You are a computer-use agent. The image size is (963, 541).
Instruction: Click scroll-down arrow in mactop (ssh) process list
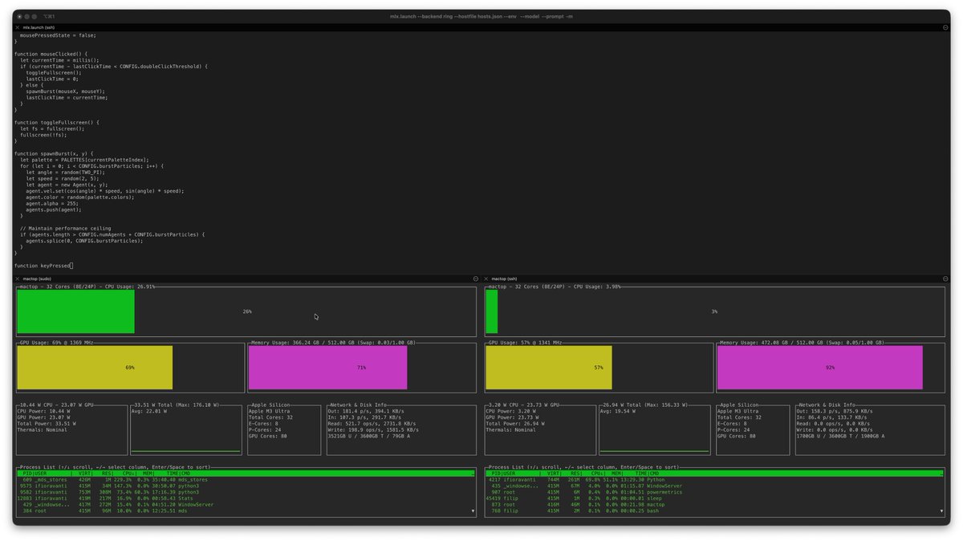[x=941, y=510]
